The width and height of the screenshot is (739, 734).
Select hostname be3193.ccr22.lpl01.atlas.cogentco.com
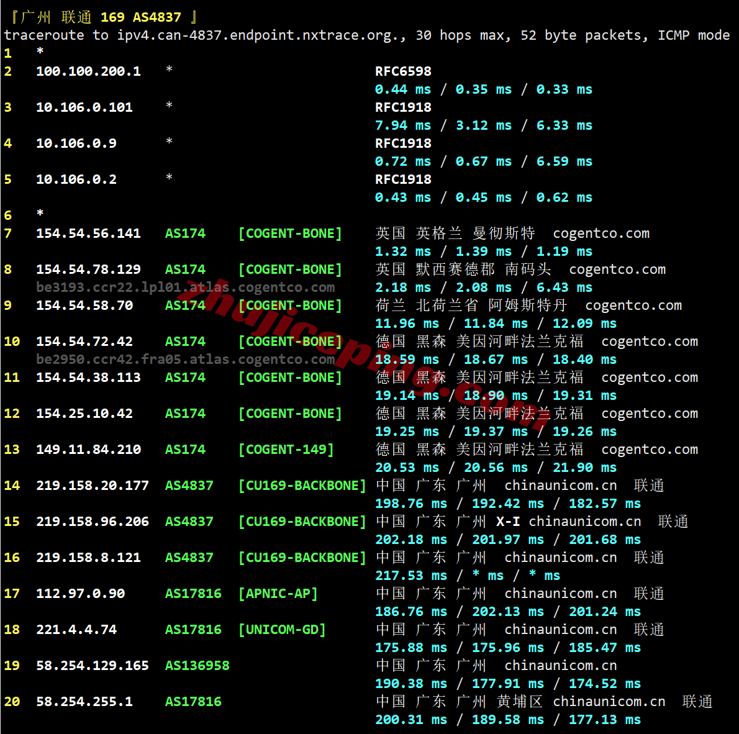(185, 287)
